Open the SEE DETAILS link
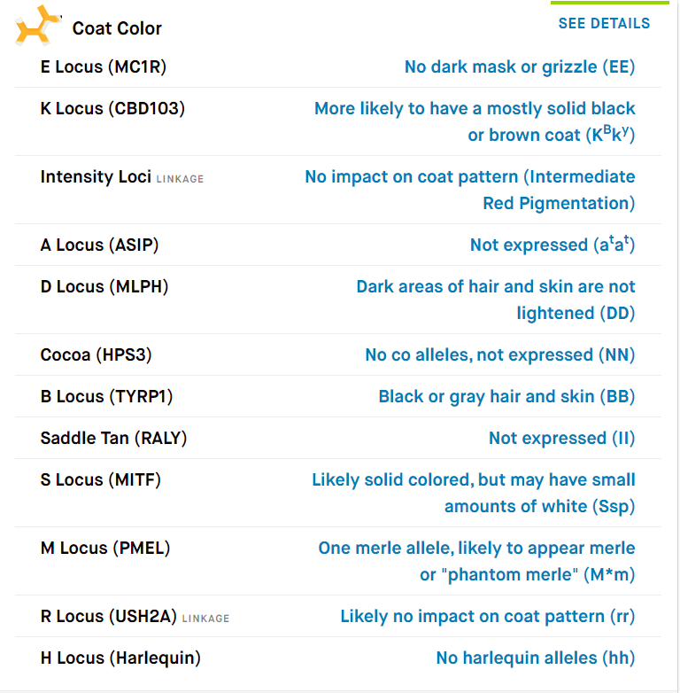 tap(604, 23)
